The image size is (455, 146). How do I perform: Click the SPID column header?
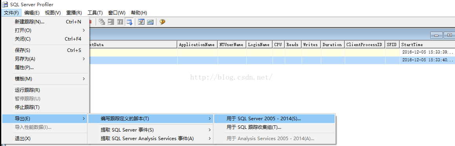pos(393,45)
